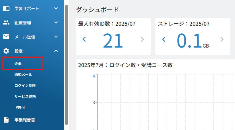Show previous month for ストレージ

pos(164,39)
